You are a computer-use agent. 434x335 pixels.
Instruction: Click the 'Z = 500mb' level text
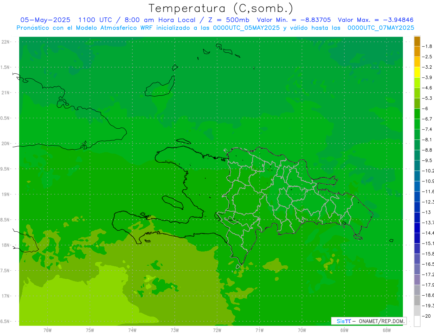point(228,20)
